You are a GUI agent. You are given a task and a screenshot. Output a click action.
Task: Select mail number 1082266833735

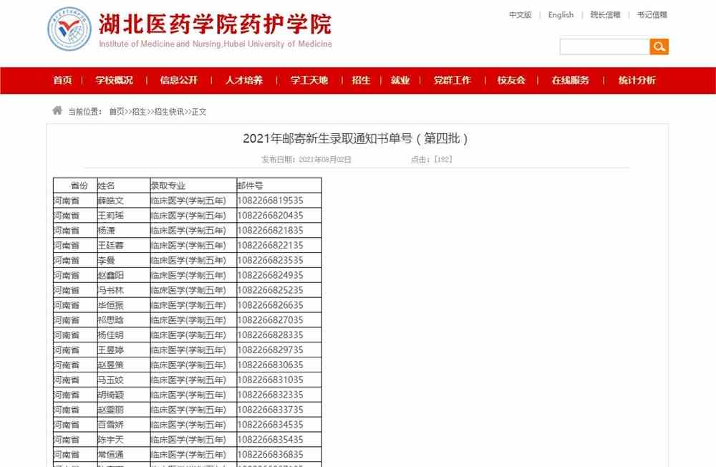click(271, 410)
